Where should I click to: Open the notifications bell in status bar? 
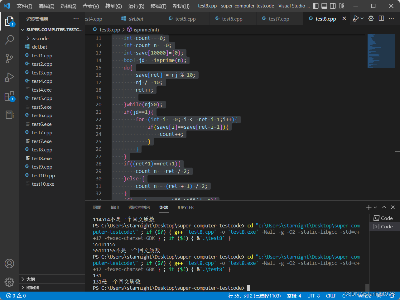pyautogui.click(x=392, y=296)
